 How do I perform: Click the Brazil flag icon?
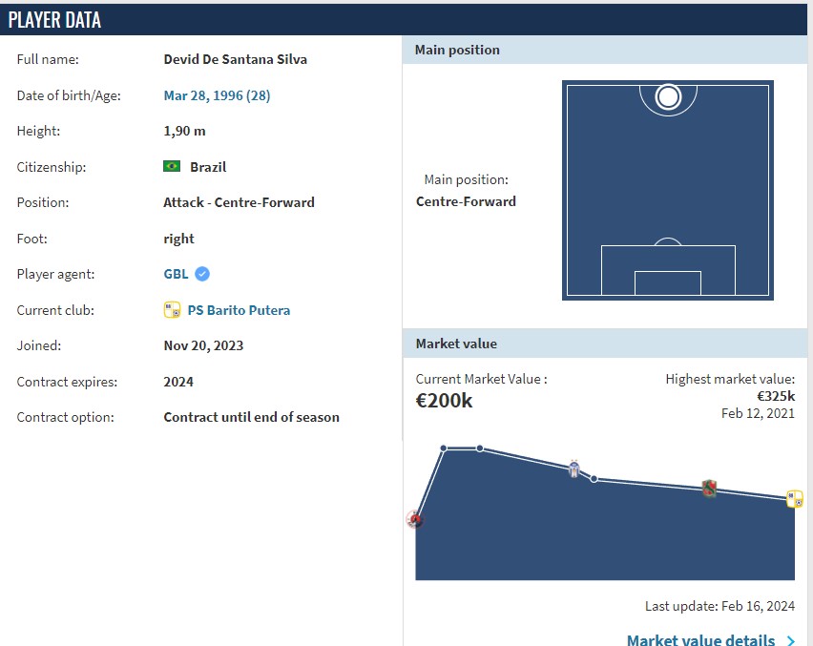click(x=172, y=166)
